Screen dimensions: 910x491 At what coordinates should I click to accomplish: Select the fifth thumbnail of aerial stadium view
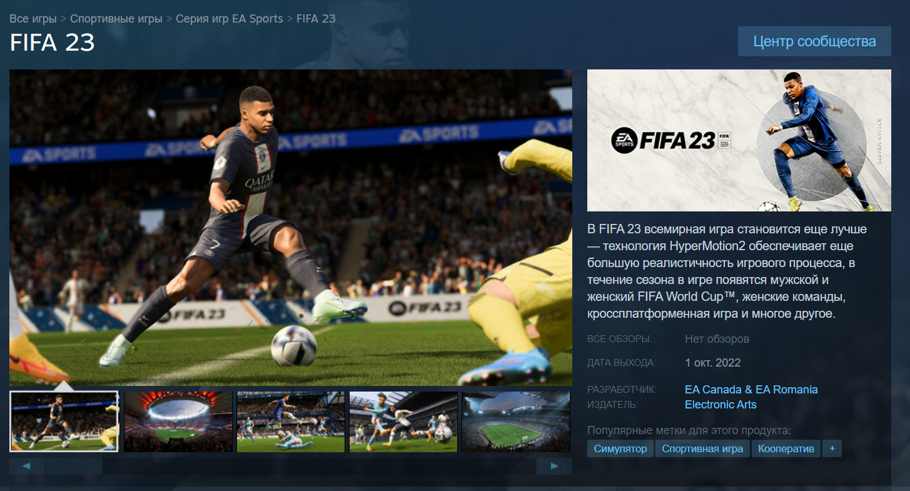pos(516,422)
